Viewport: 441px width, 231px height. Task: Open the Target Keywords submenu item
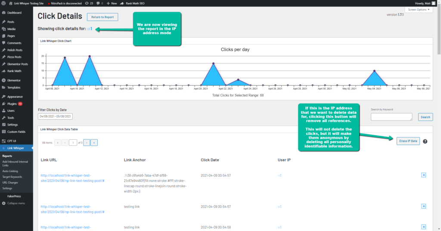click(12, 177)
